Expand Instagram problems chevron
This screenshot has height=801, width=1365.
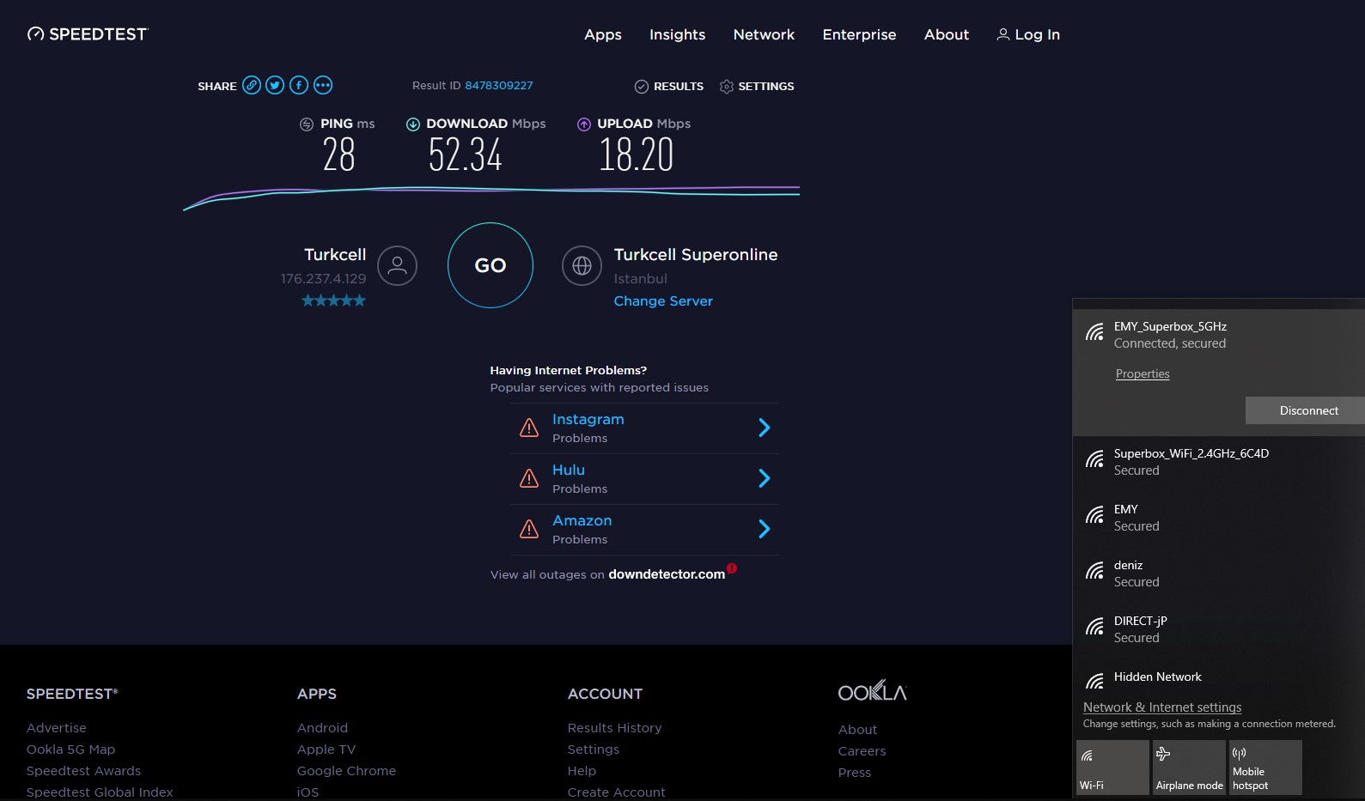pyautogui.click(x=765, y=428)
